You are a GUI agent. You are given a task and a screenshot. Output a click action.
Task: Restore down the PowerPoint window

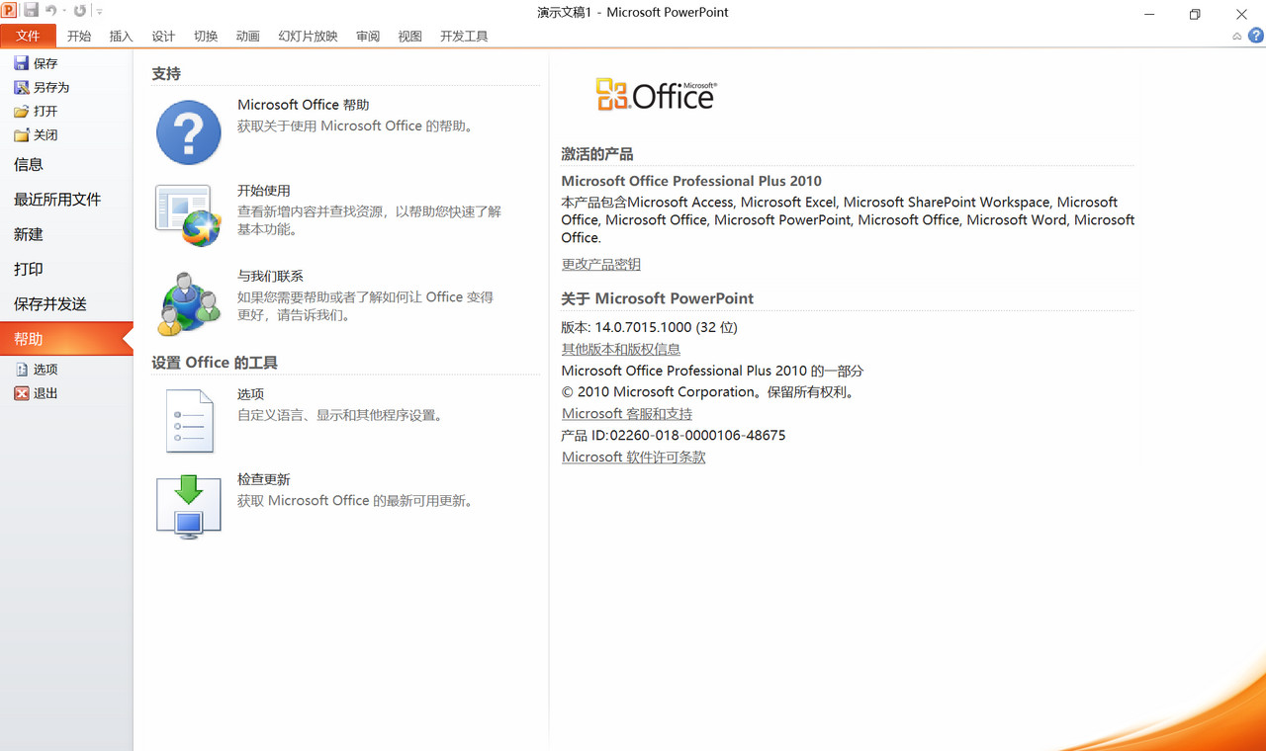1195,14
